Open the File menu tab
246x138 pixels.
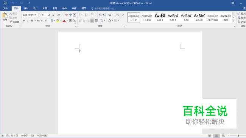[5, 8]
